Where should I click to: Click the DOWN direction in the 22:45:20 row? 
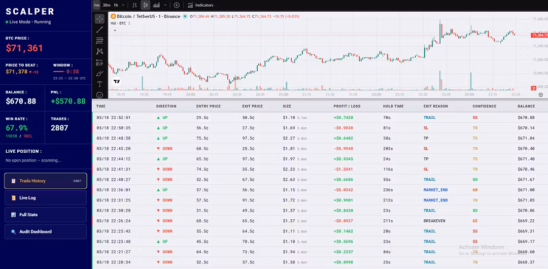click(164, 149)
